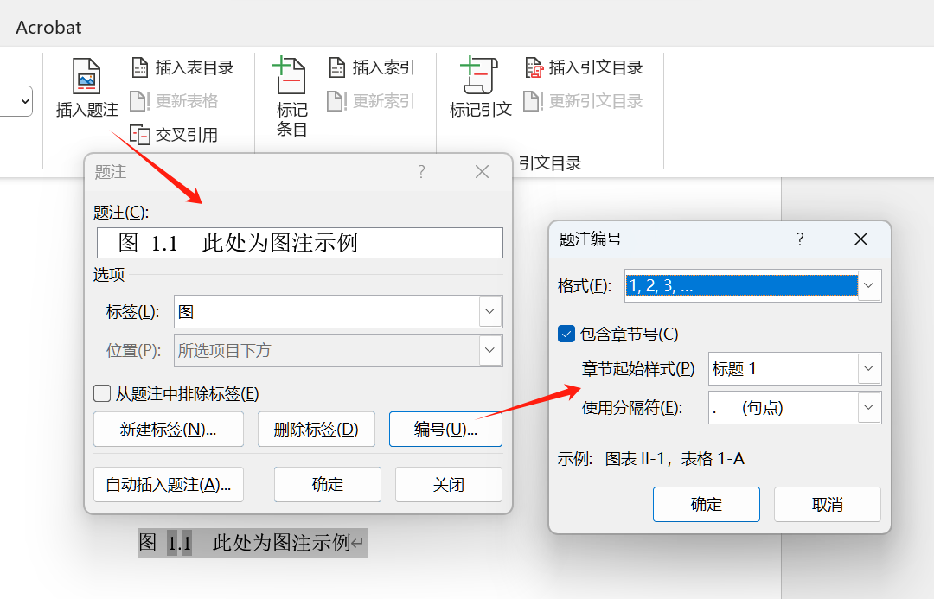Click the caption text 此处为图注示例 in the document
Screen dimensions: 934x599
281,543
